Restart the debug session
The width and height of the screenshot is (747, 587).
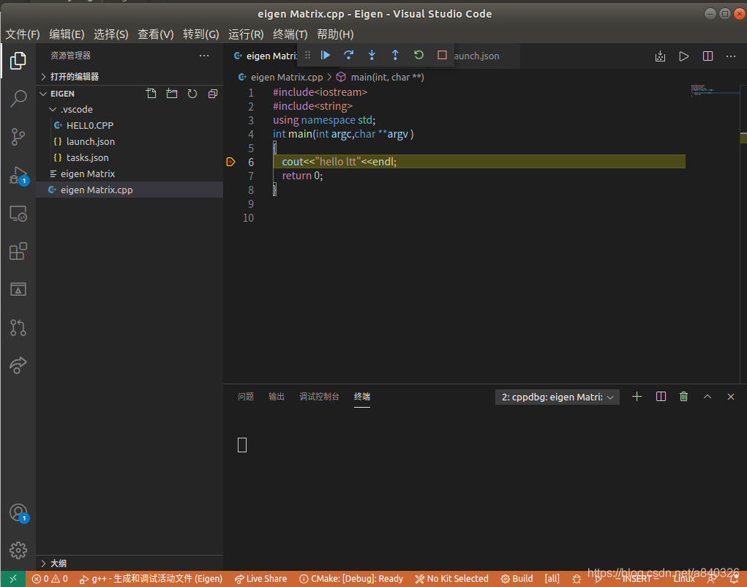418,56
